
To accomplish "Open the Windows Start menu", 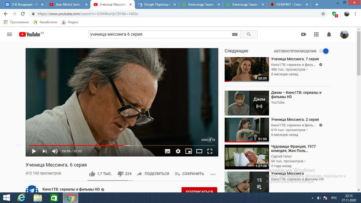I will click(7, 198).
